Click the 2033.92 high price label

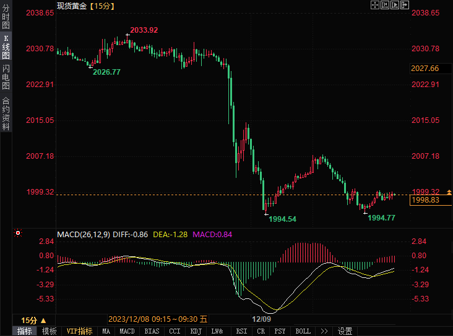(x=144, y=30)
